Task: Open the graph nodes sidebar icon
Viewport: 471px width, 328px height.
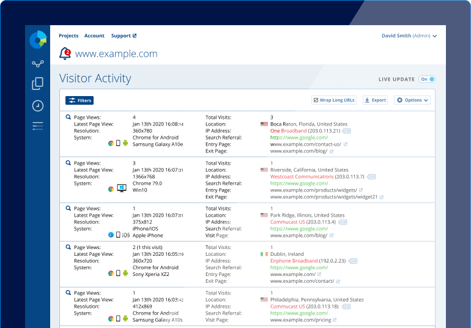Action: coord(37,64)
